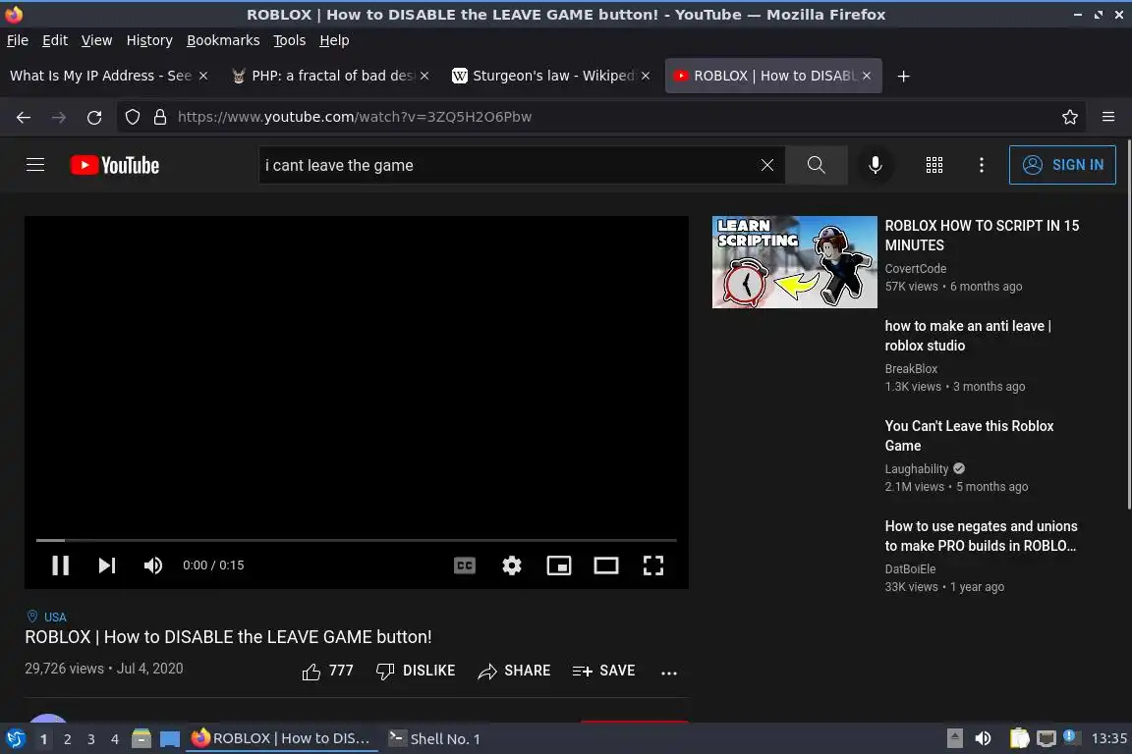
Task: Click the SIGN IN button
Action: 1062,165
